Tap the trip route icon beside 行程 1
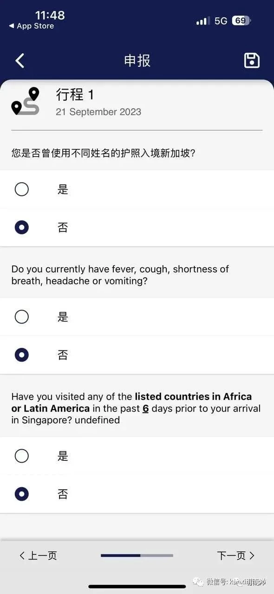The width and height of the screenshot is (274, 594). tap(26, 101)
